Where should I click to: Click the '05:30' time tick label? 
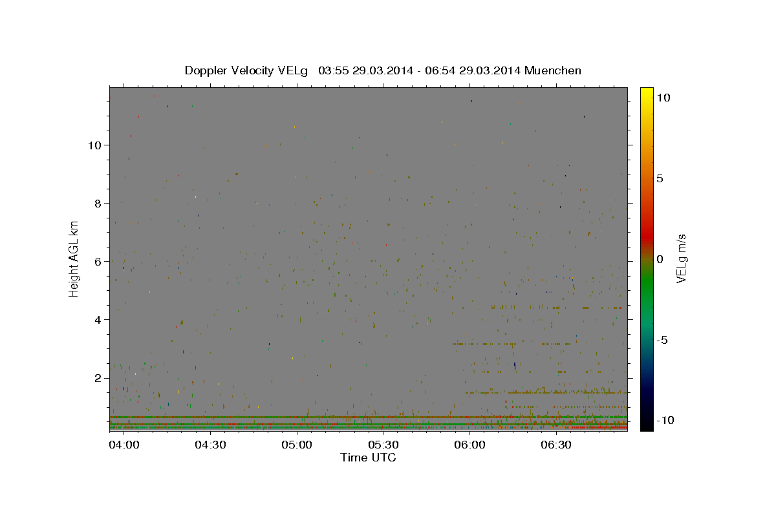click(x=383, y=445)
